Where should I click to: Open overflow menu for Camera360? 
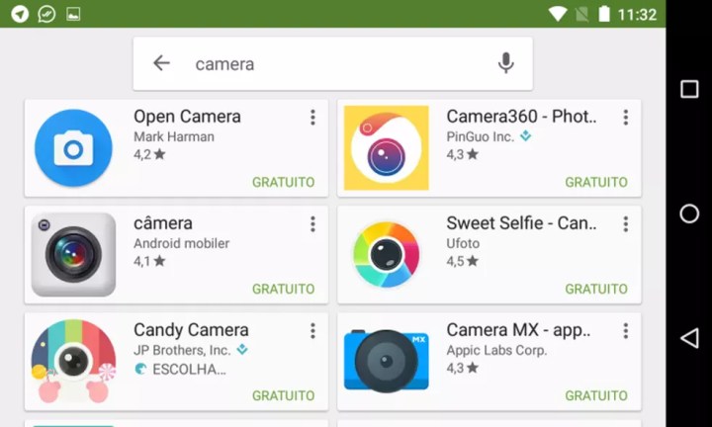point(625,117)
